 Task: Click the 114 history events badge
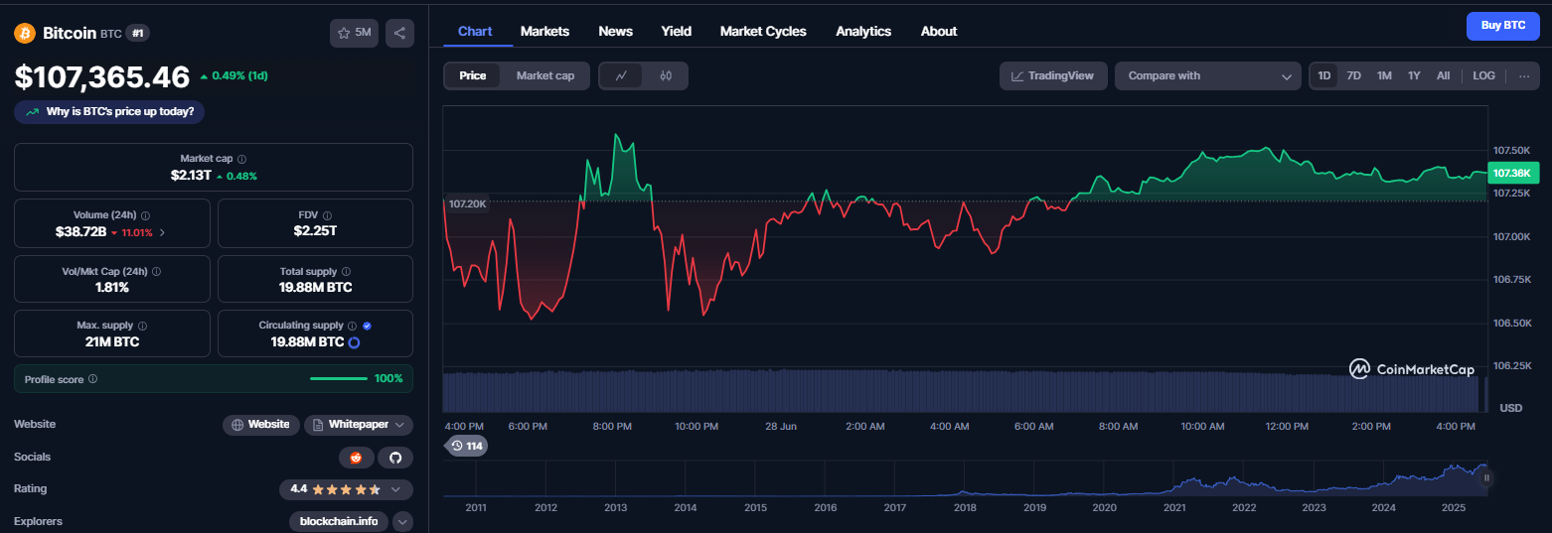(x=466, y=446)
